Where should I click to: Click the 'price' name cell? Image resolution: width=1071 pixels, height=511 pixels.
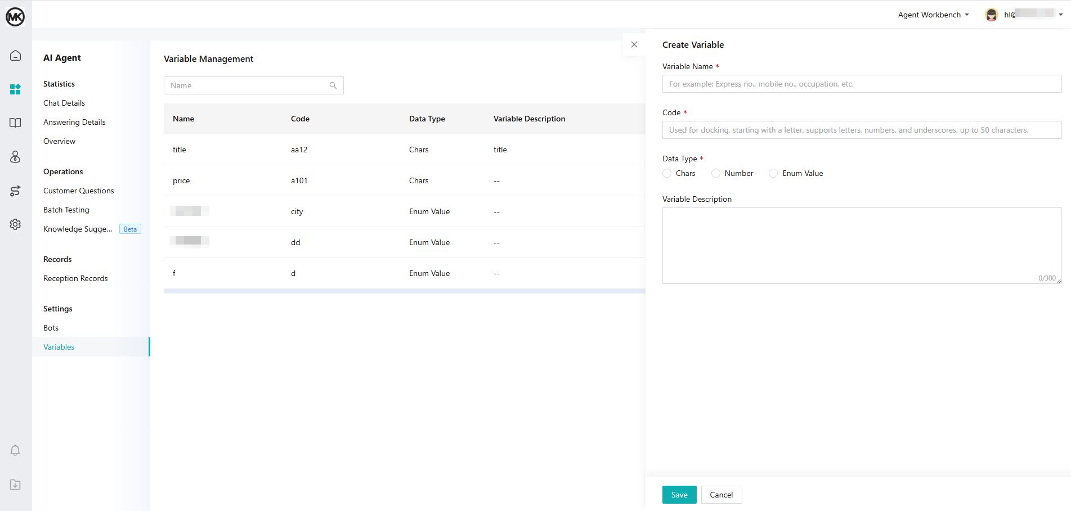pyautogui.click(x=181, y=180)
